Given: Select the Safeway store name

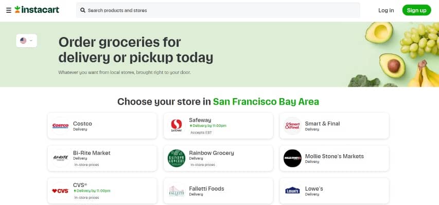Looking at the screenshot, I should pyautogui.click(x=200, y=120).
